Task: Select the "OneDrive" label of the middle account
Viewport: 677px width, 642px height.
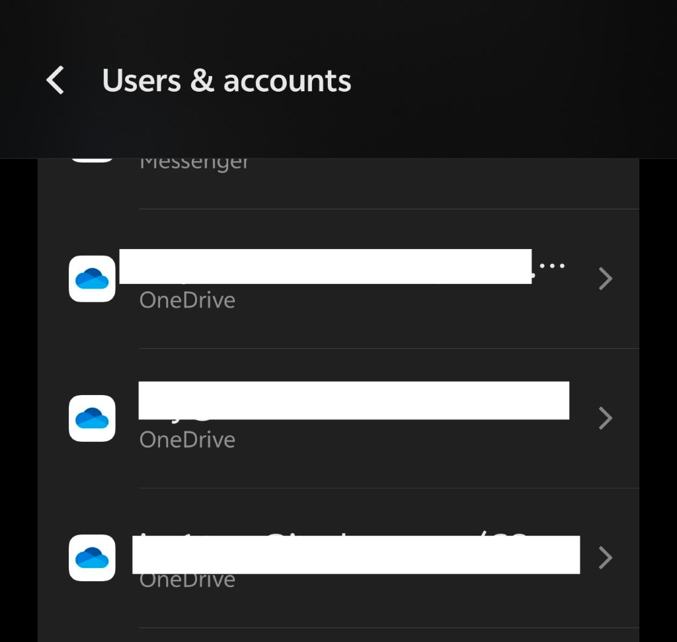Action: click(187, 440)
